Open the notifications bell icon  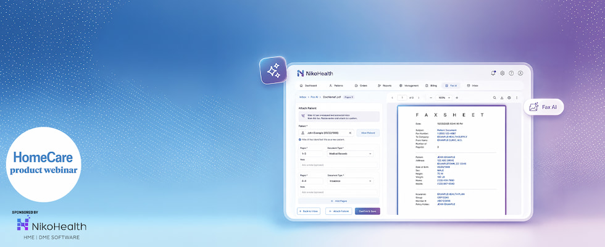coord(493,73)
